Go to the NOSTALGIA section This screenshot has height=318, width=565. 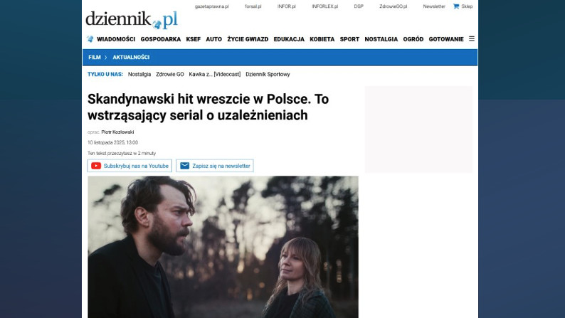click(x=381, y=39)
